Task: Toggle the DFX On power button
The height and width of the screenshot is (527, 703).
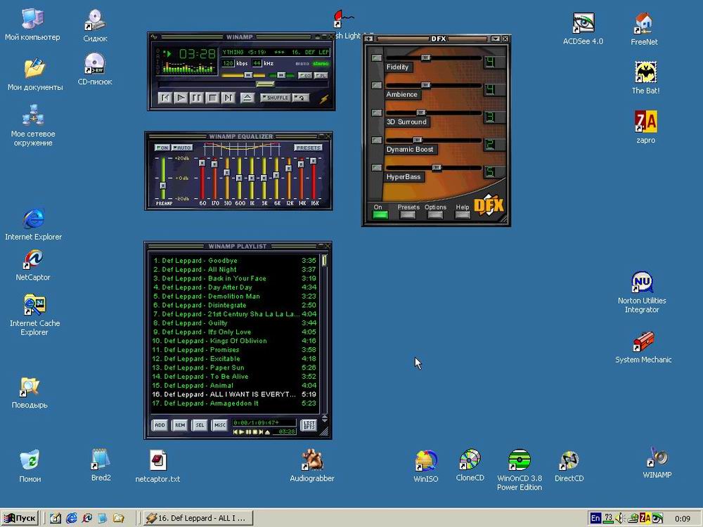Action: [x=380, y=214]
